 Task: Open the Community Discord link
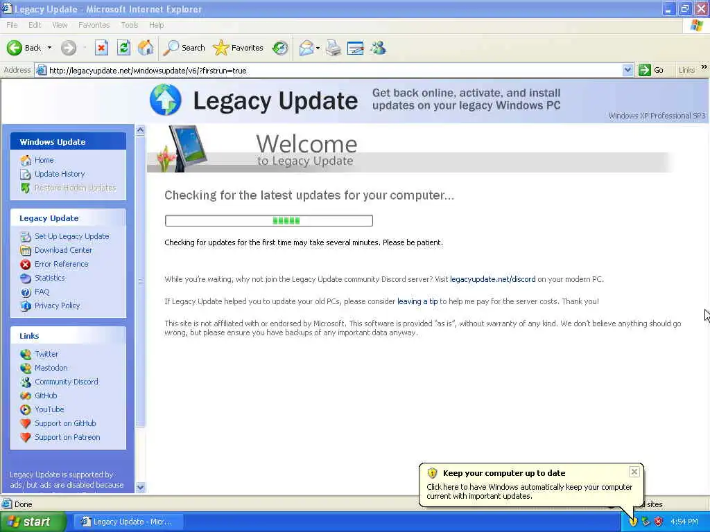click(x=67, y=382)
